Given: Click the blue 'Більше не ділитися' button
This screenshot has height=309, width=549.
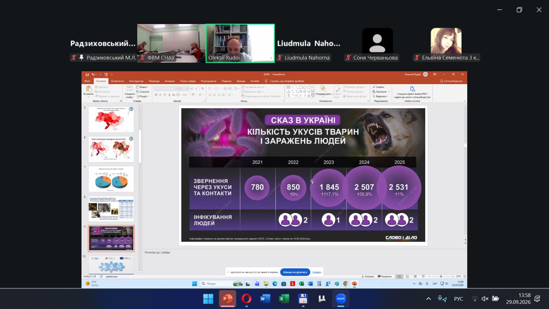Looking at the screenshot, I should pos(295,272).
